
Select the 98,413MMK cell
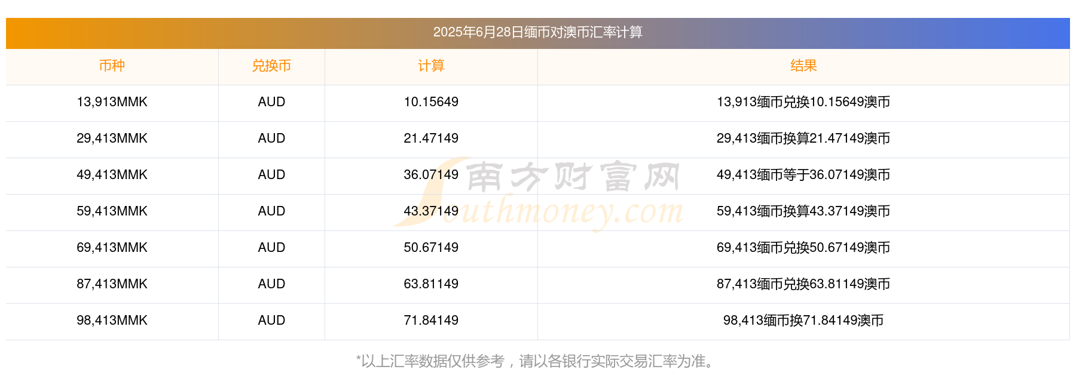click(112, 321)
